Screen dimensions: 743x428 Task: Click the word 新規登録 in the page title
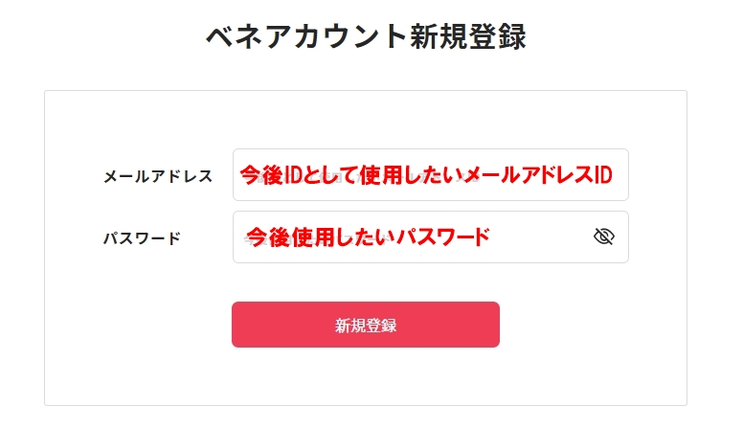pos(468,36)
